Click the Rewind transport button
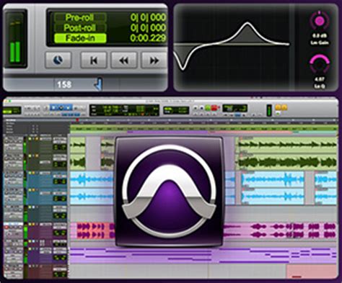This screenshot has height=283, width=342. [x=124, y=60]
